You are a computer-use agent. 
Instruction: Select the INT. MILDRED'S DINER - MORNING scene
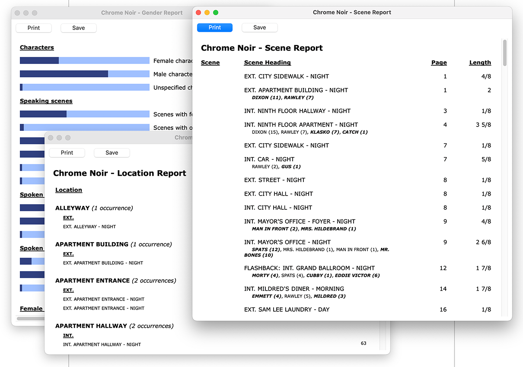coord(294,289)
